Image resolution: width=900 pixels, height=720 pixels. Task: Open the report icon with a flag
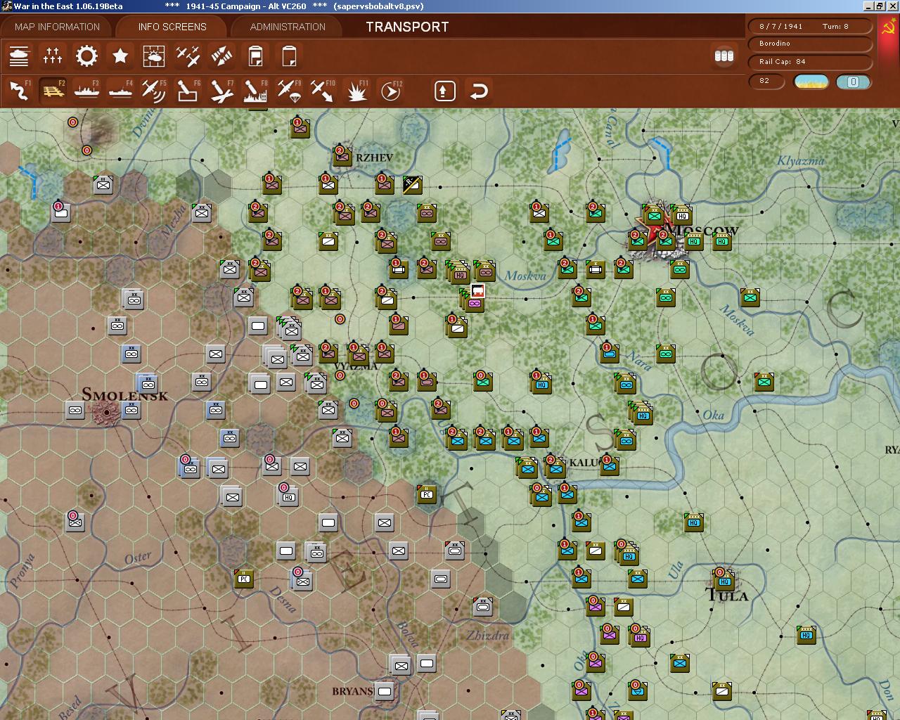(255, 56)
